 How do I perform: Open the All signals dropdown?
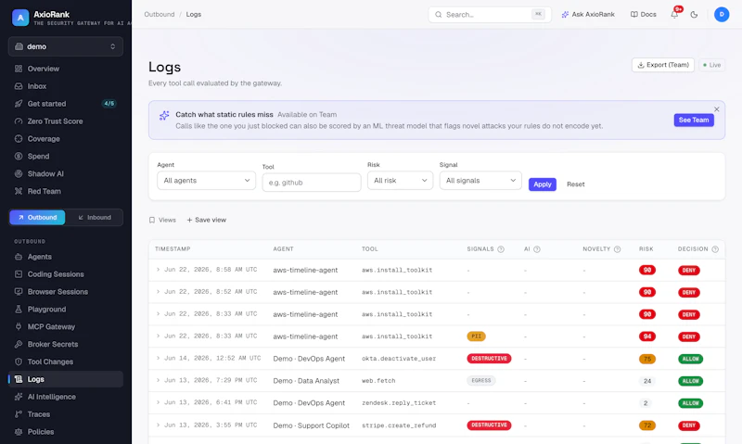tap(480, 181)
